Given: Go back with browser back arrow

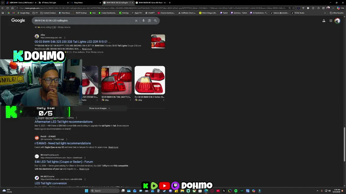Looking at the screenshot, I should coord(3,8).
